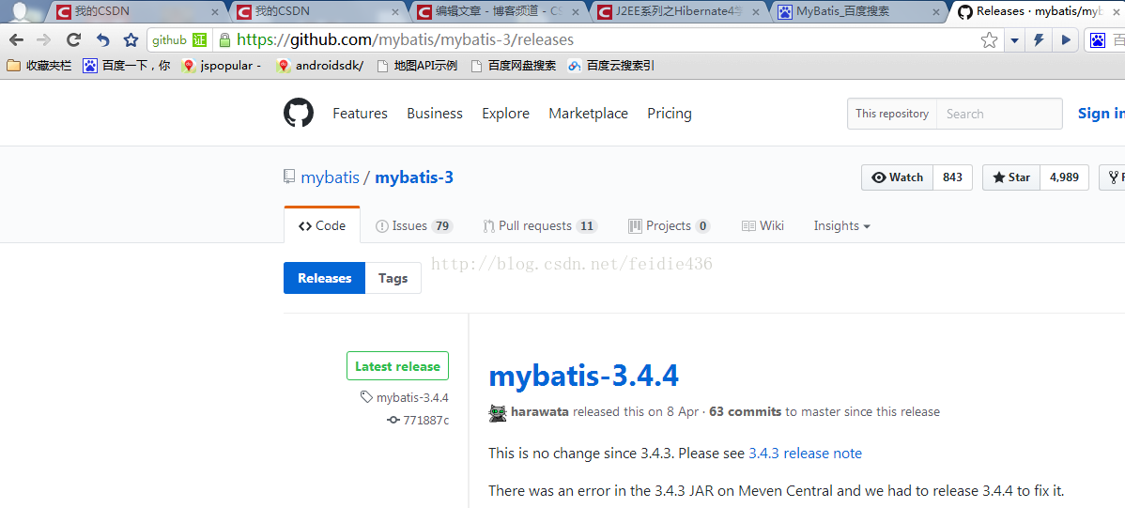Click the repository book icon
1125x508 pixels.
[289, 177]
